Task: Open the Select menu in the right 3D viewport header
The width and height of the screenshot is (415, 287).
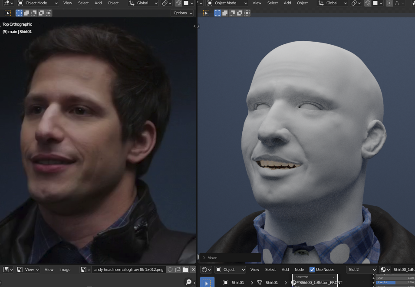Action: (273, 3)
